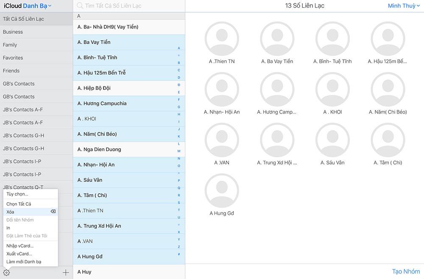Select the first JB's Contacts I-P group
The width and height of the screenshot is (424, 279).
pyautogui.click(x=36, y=162)
